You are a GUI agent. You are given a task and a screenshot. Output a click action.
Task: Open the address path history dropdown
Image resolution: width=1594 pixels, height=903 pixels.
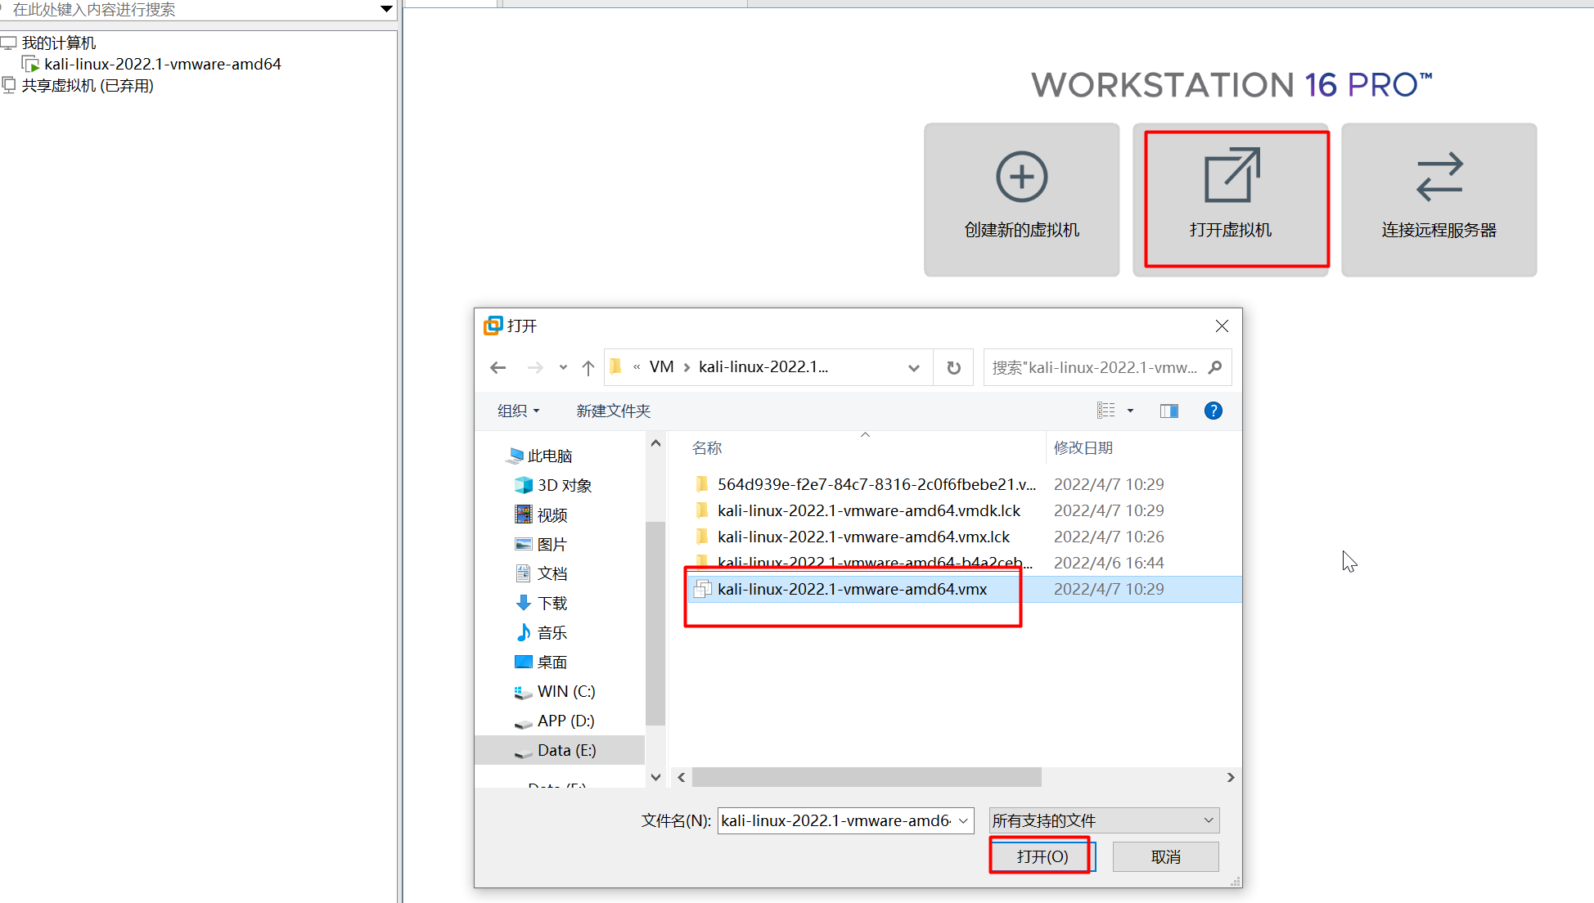pyautogui.click(x=914, y=368)
